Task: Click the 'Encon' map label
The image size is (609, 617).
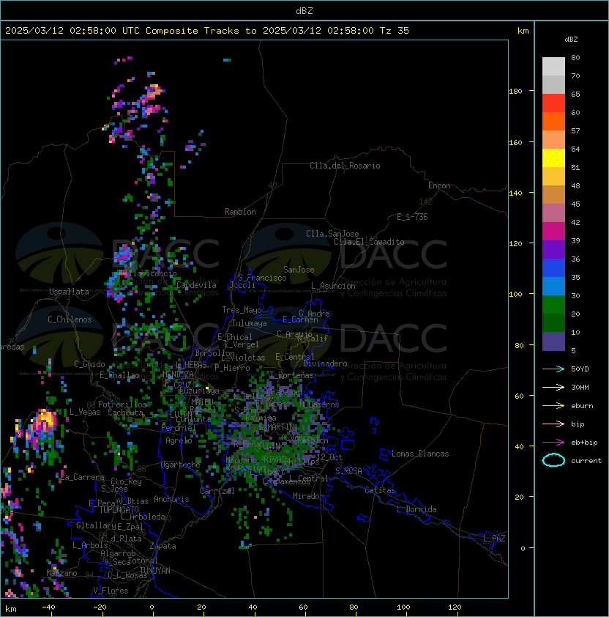Action: [x=439, y=185]
